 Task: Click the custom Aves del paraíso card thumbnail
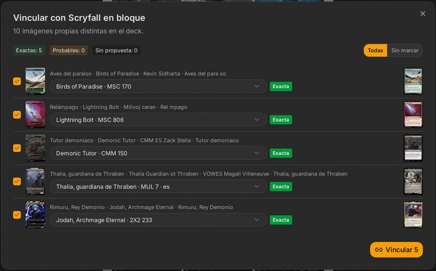(35, 81)
